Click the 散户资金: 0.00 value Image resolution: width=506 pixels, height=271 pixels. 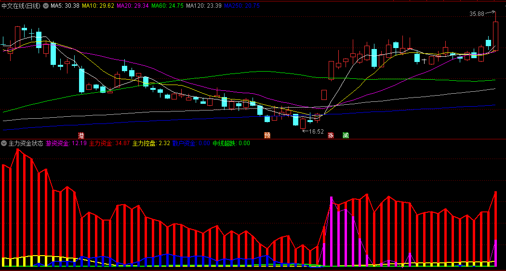(191, 143)
